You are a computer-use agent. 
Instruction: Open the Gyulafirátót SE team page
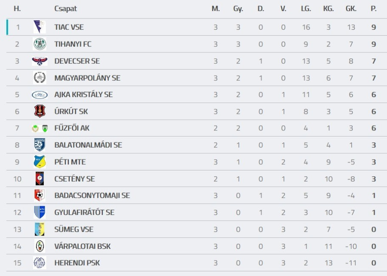click(x=84, y=212)
